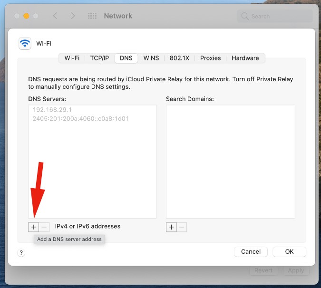Viewport: 321px width, 288px height.
Task: Select the 192.168.29.1 DNS server entry
Action: (52, 110)
